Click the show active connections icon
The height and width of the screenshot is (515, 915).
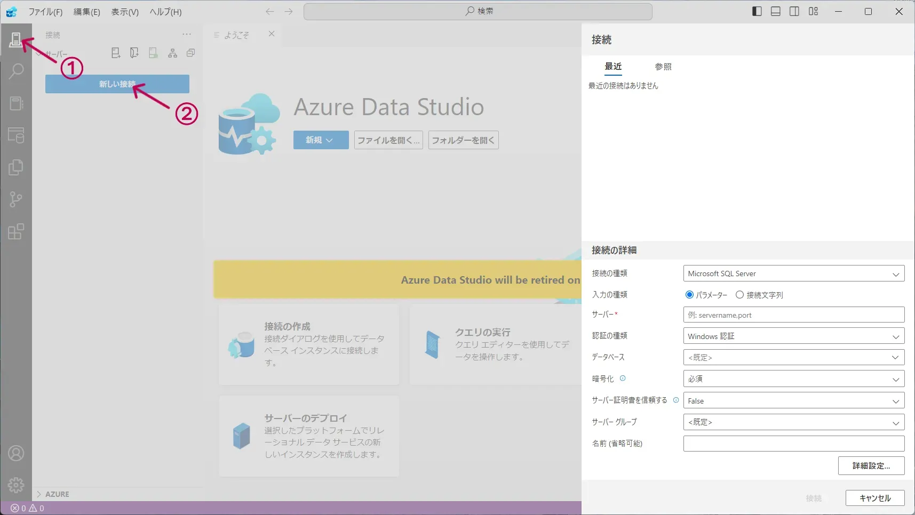click(154, 53)
